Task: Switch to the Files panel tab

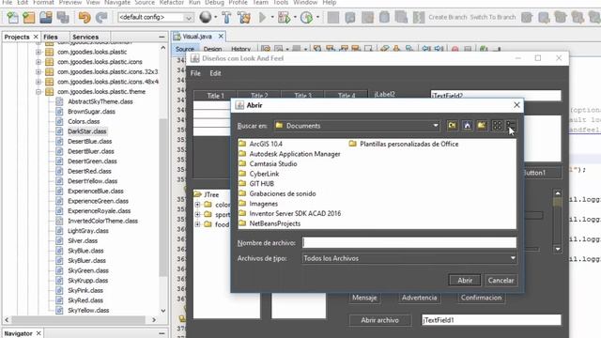Action: pos(51,37)
